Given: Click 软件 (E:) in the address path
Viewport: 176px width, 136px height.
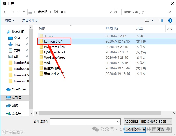Looking at the screenshot, I should point(60,12).
